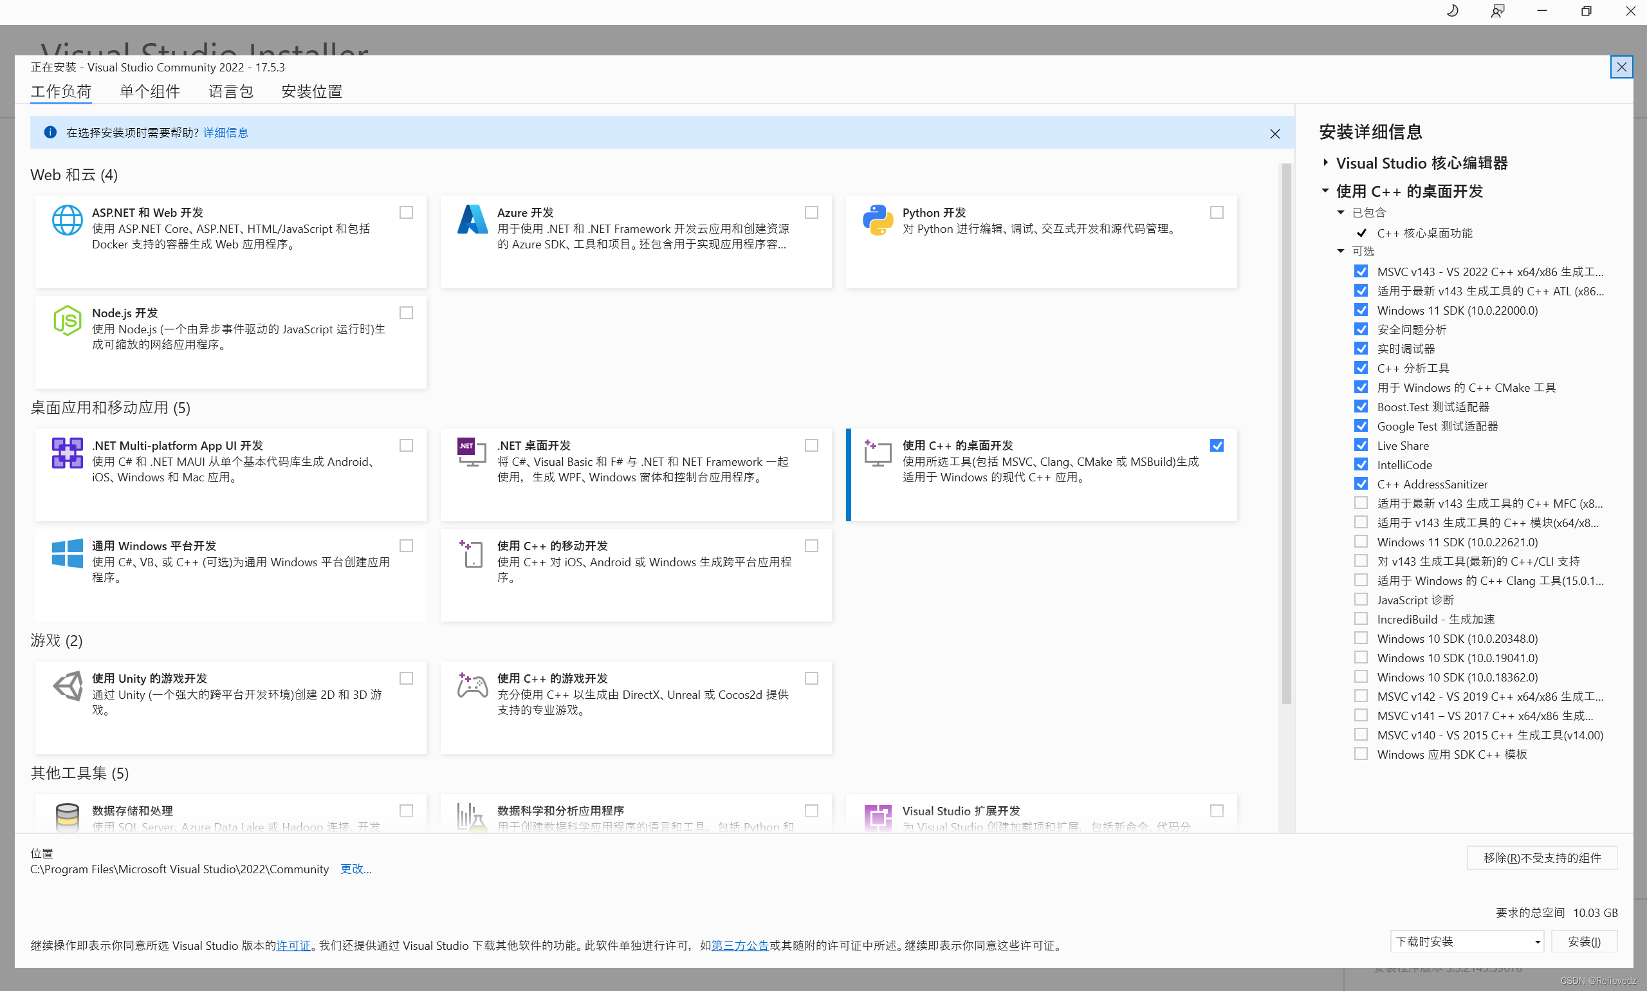Switch to the 单个组件 tab
This screenshot has height=991, width=1647.
[x=149, y=91]
